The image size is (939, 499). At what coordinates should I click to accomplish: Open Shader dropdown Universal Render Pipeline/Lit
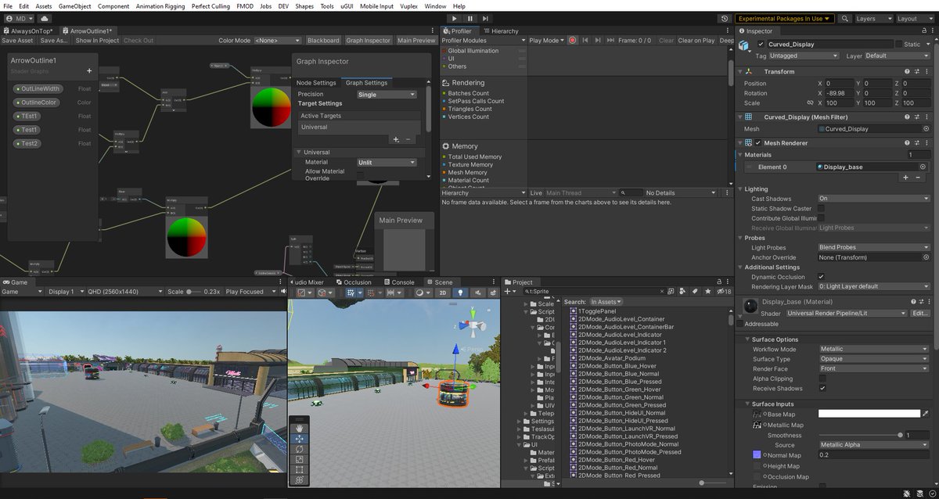(x=845, y=313)
